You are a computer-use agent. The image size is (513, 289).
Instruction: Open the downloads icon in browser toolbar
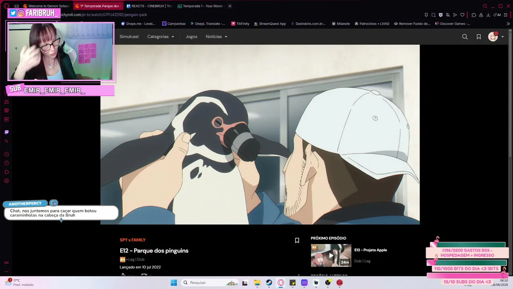(488, 15)
